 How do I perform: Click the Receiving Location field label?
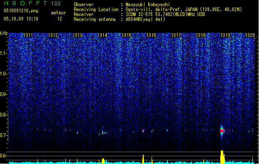(96, 9)
